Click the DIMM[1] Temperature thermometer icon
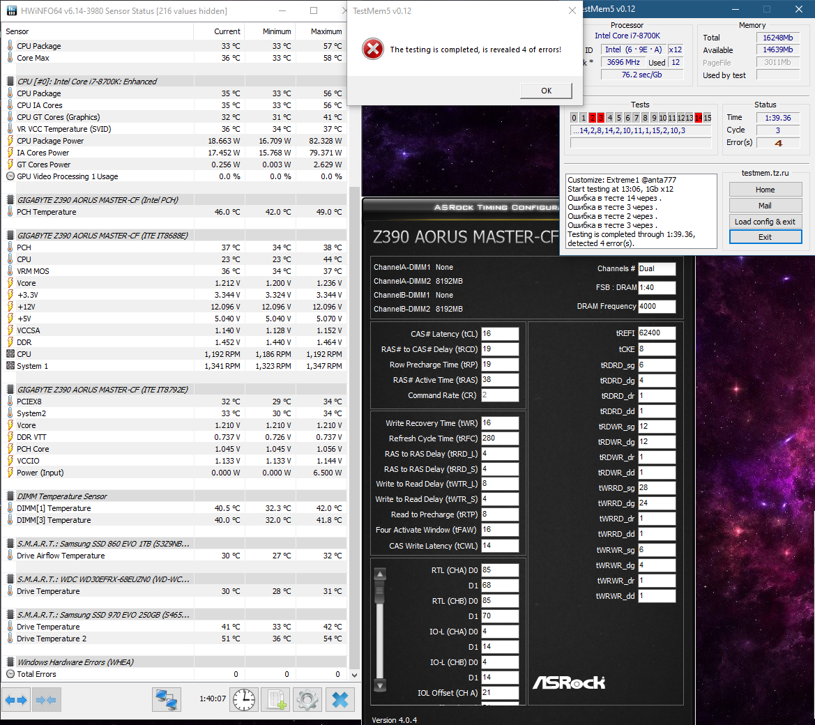 [10, 508]
